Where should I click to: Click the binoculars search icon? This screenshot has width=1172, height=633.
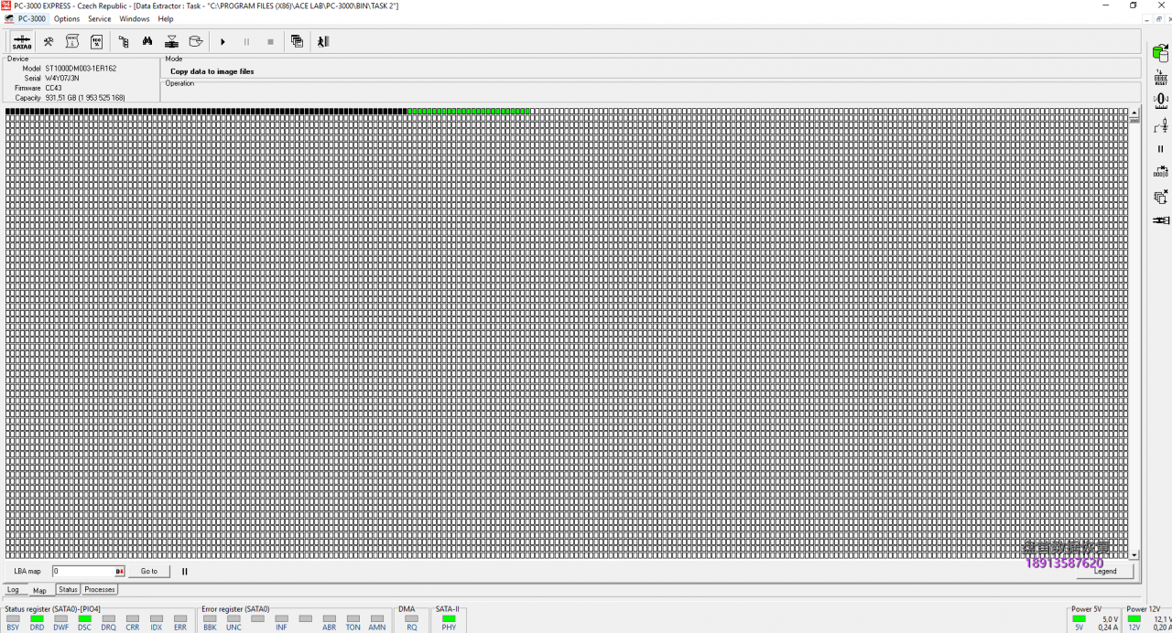coord(147,41)
